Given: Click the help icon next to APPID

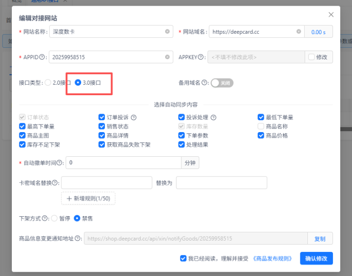Looking at the screenshot, I should (x=42, y=57).
